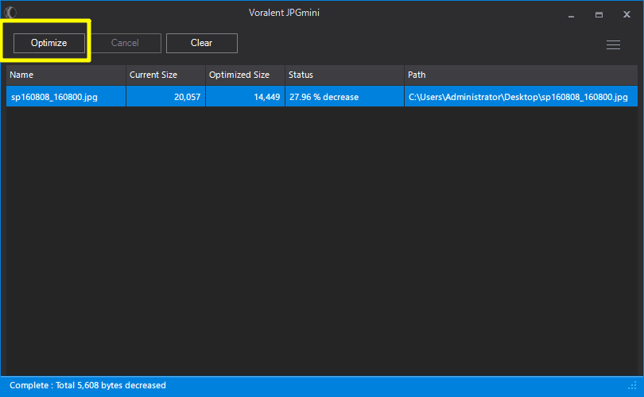Clear the file list with Clear
644x397 pixels.
[x=201, y=43]
